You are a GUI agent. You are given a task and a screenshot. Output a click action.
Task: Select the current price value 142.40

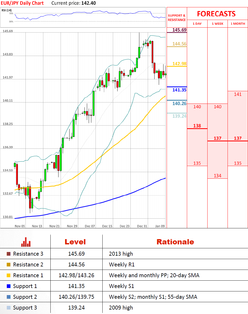[x=89, y=3]
